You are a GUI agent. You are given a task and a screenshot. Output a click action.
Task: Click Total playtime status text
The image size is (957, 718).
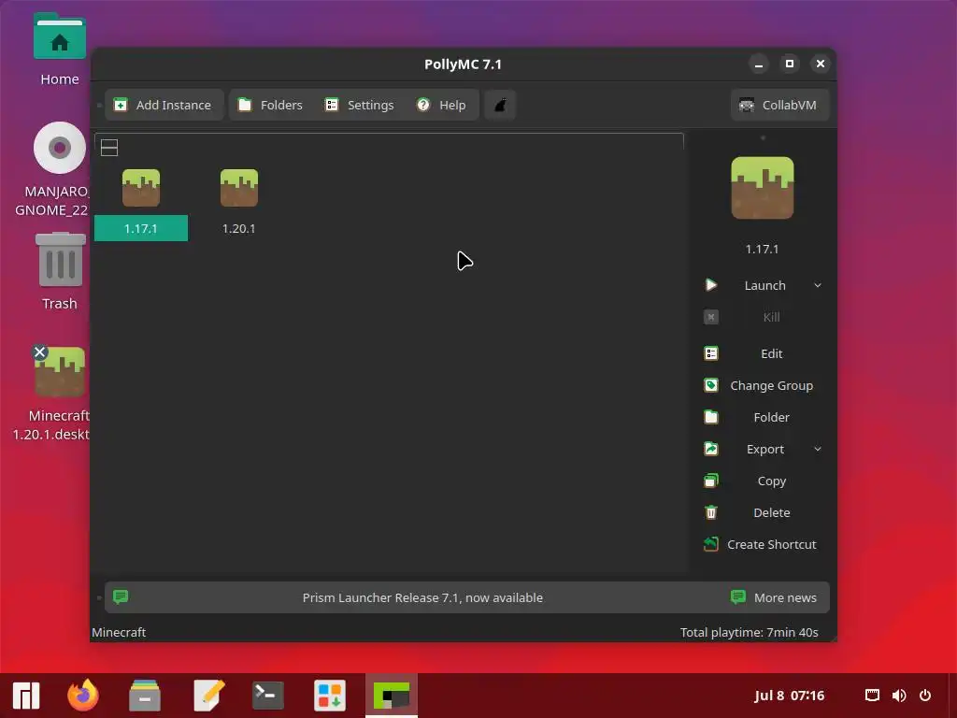coord(749,633)
